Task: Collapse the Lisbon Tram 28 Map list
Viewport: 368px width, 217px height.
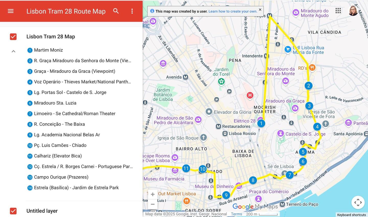Action: pyautogui.click(x=14, y=51)
